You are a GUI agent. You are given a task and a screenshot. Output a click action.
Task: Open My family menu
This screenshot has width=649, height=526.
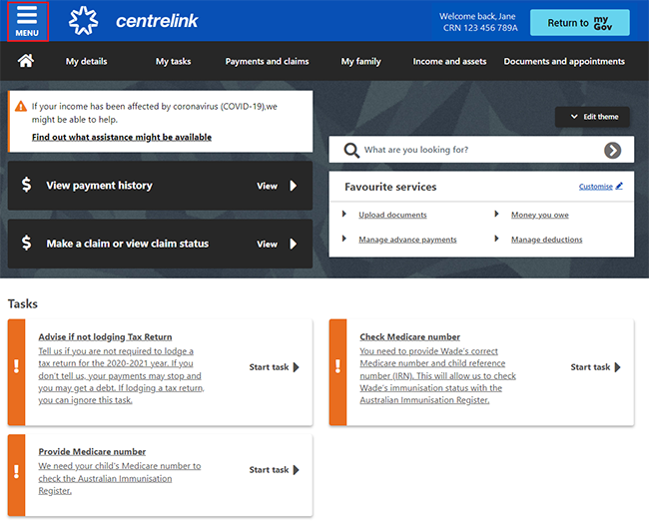pos(360,61)
